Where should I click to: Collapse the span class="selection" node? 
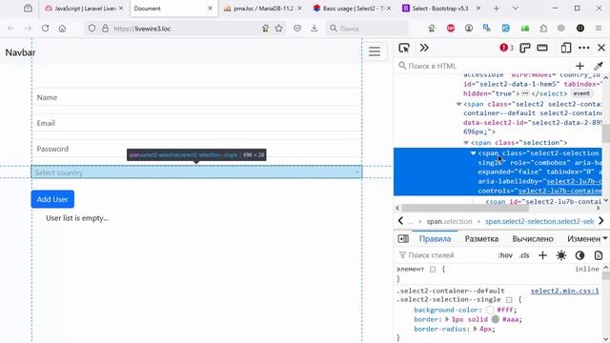pyautogui.click(x=466, y=143)
